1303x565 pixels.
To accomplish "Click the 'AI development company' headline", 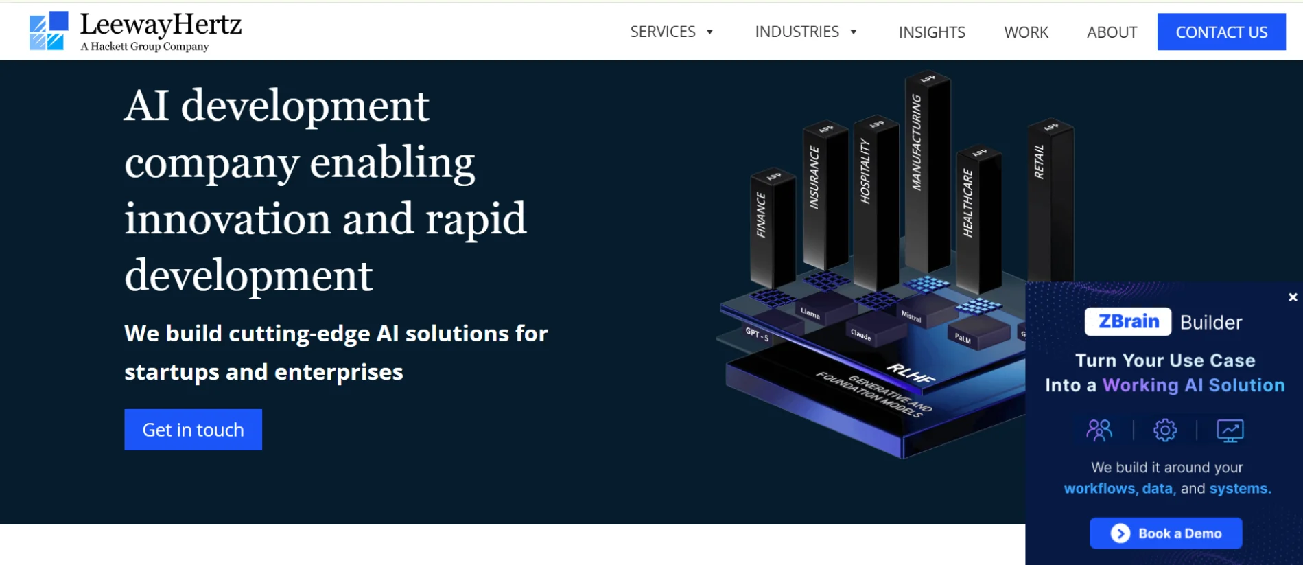I will [x=325, y=190].
